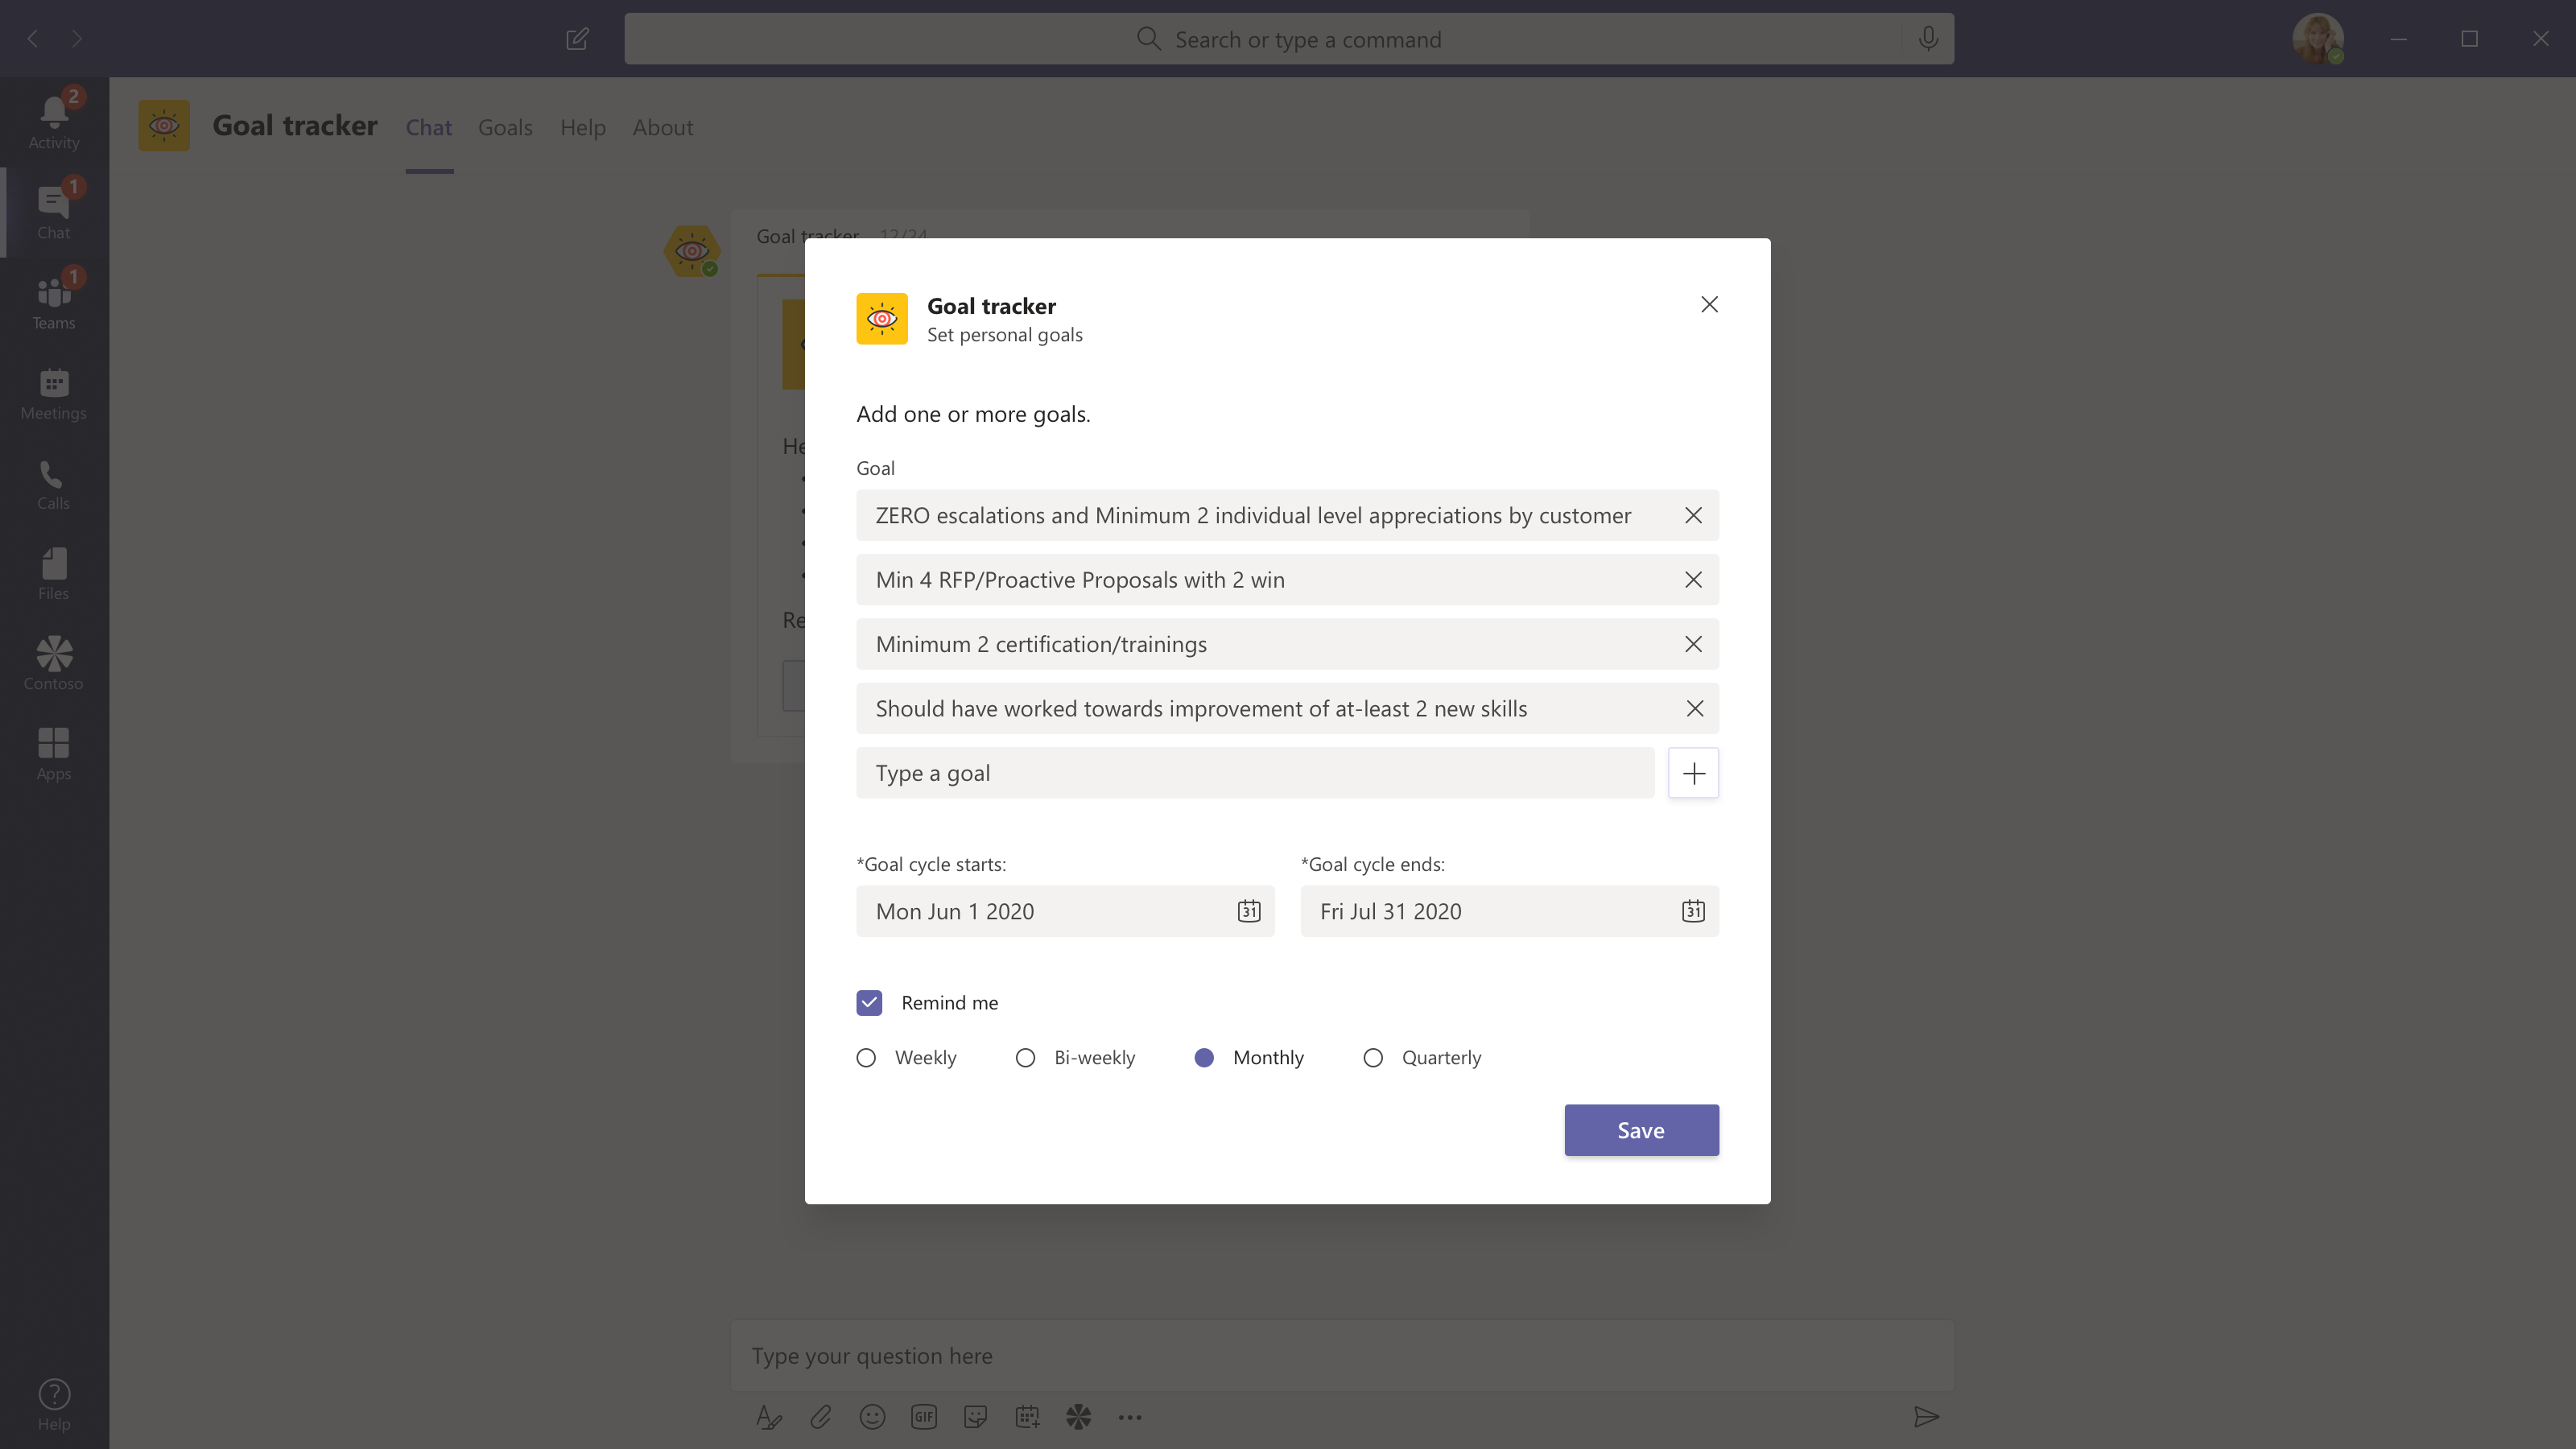Open Teams in the left sidebar

[x=54, y=302]
